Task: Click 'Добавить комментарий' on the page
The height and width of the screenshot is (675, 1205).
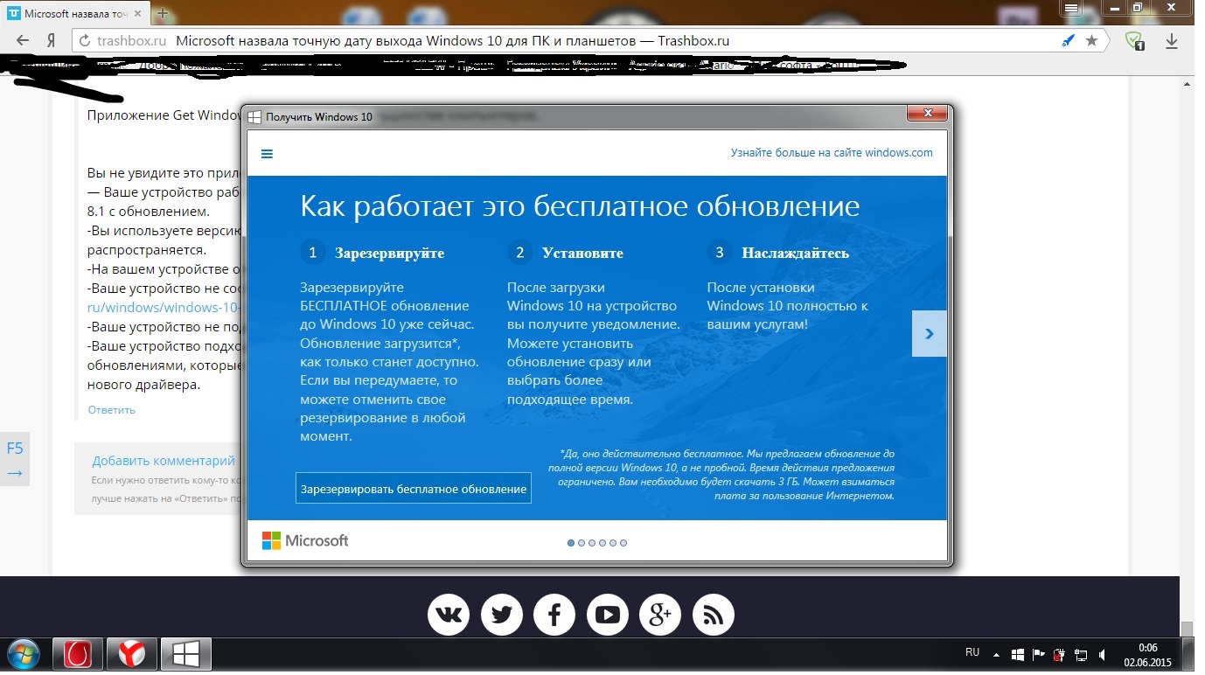Action: pyautogui.click(x=164, y=461)
